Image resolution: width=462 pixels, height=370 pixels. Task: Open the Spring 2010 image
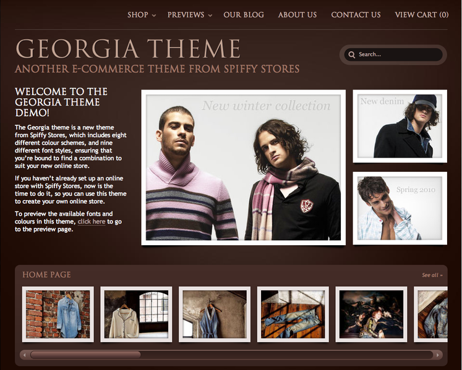tap(400, 208)
